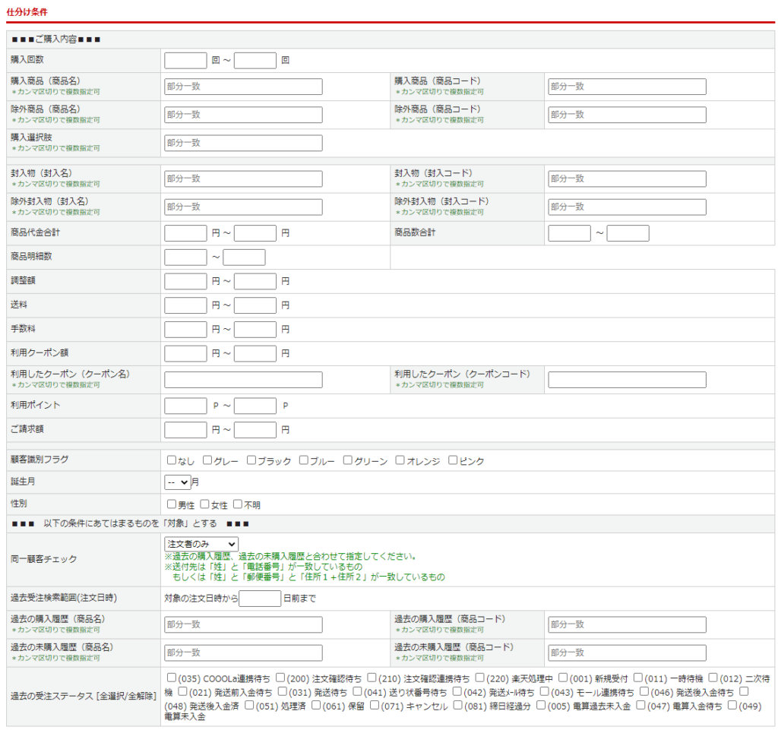778x730 pixels.
Task: Click the minimum 購入回数 input box
Action: coord(185,61)
